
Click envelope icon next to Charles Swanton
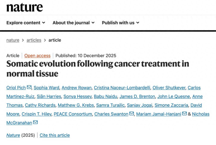131,114
